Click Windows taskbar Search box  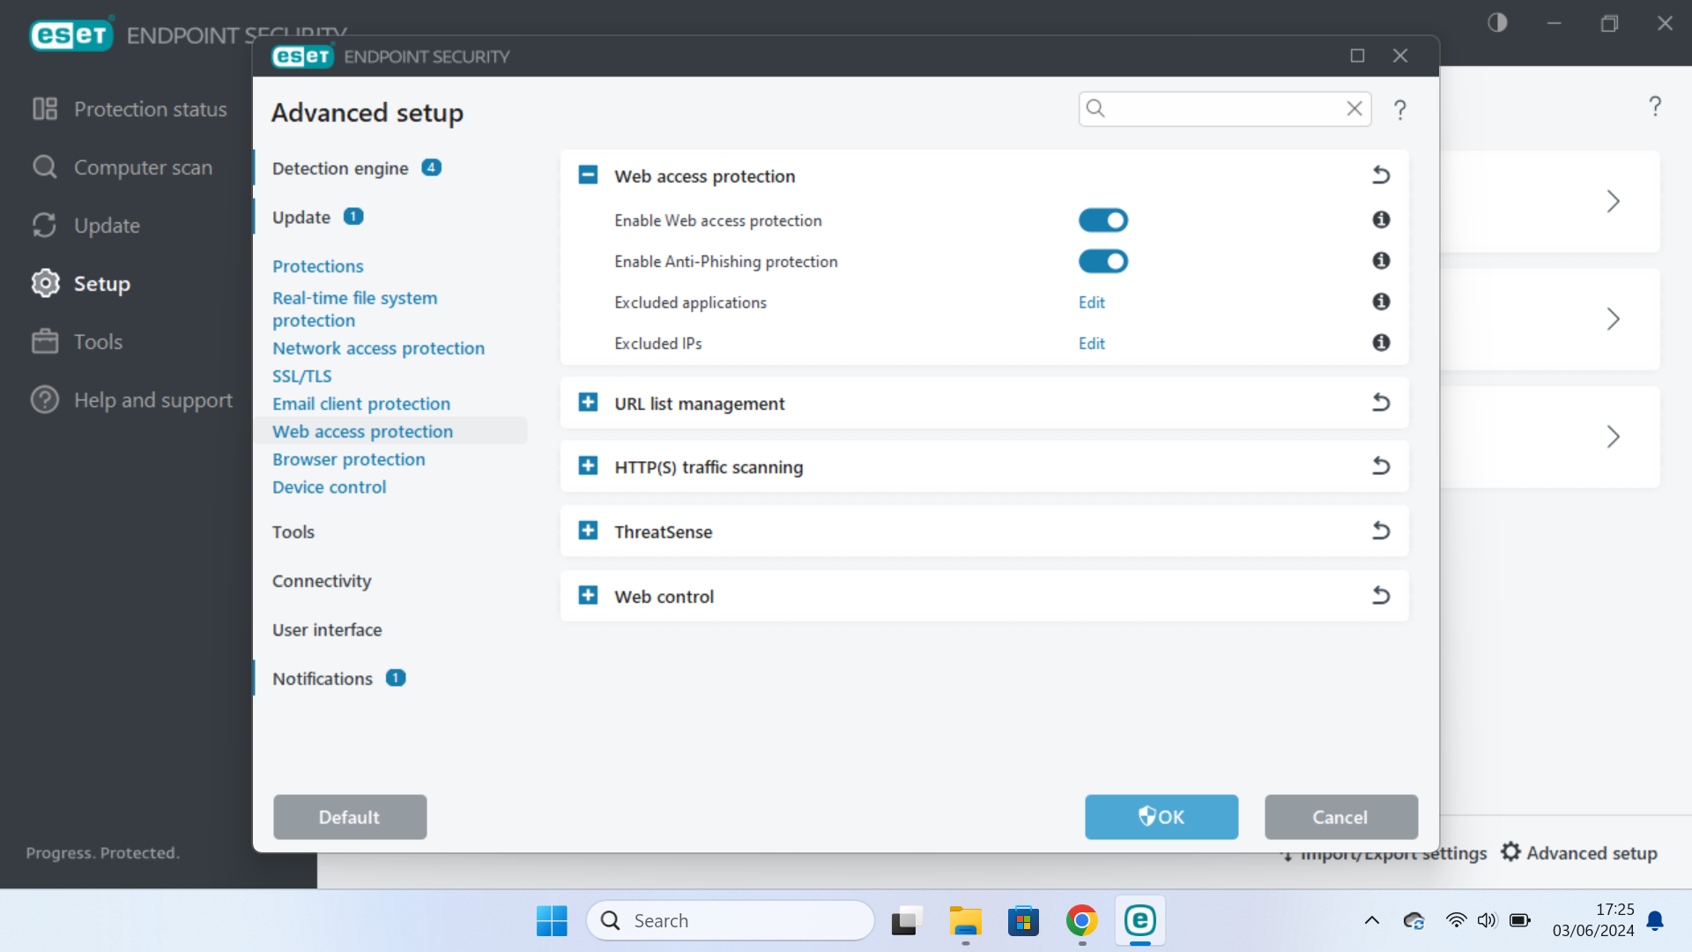click(731, 920)
